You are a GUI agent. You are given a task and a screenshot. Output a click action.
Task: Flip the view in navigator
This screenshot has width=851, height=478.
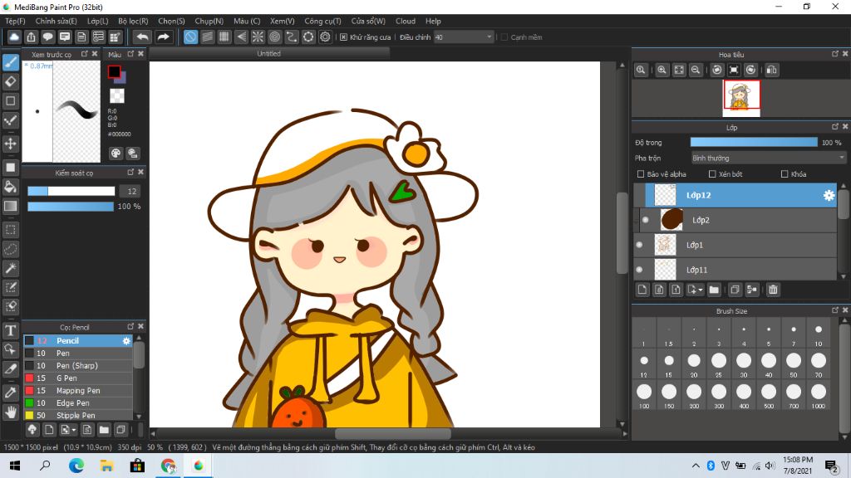tap(771, 70)
